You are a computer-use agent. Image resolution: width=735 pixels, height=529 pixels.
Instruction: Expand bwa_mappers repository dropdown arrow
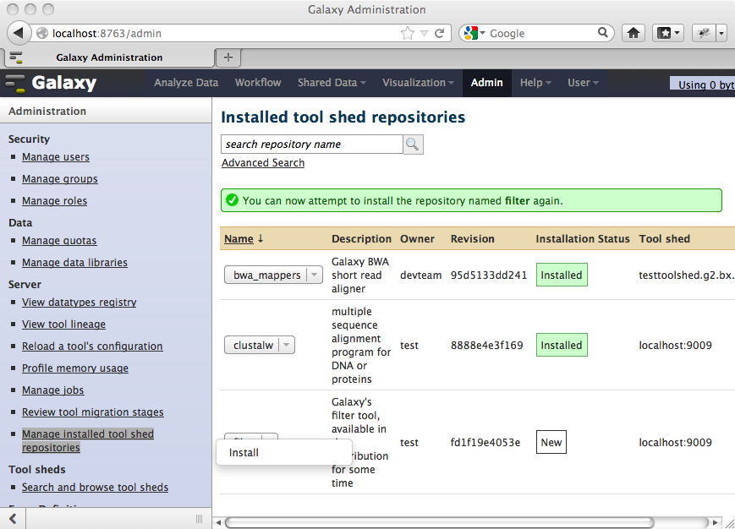coord(315,275)
